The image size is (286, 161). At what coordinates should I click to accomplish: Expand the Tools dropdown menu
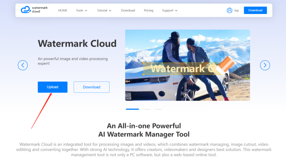pos(82,11)
